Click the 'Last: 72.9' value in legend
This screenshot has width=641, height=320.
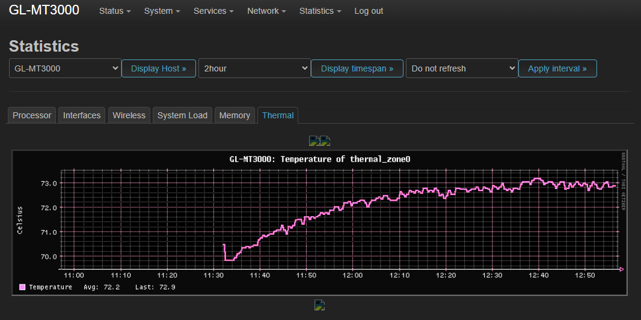(x=155, y=288)
